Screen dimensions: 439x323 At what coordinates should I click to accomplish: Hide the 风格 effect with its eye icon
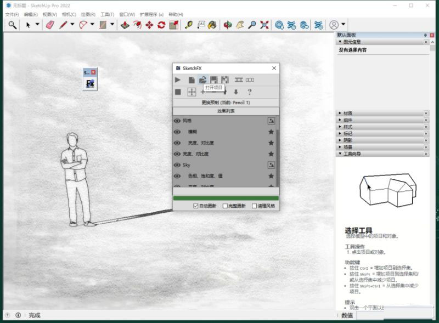(x=177, y=121)
